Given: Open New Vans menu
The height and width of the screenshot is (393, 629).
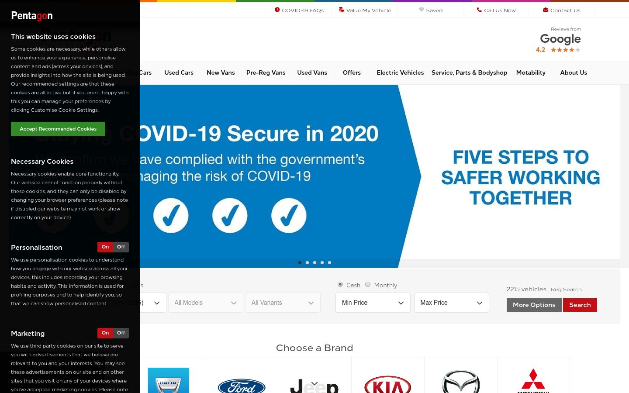Looking at the screenshot, I should point(221,72).
